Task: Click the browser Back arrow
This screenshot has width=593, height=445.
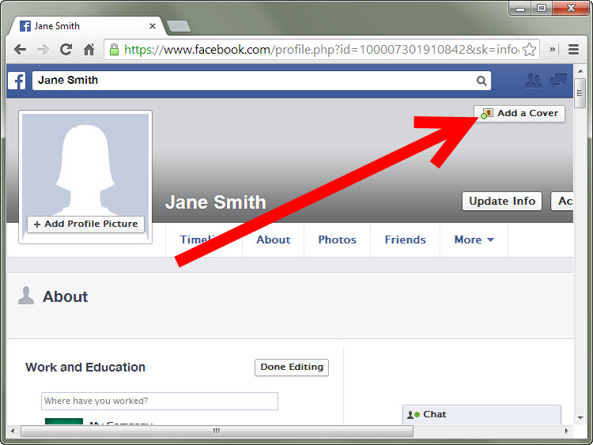Action: point(20,50)
